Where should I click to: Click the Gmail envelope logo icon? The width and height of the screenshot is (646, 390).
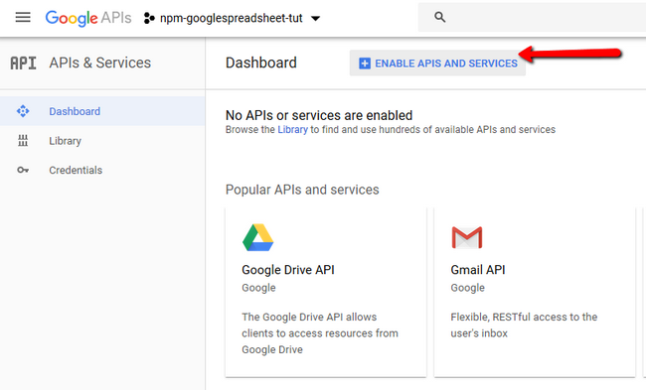[467, 237]
